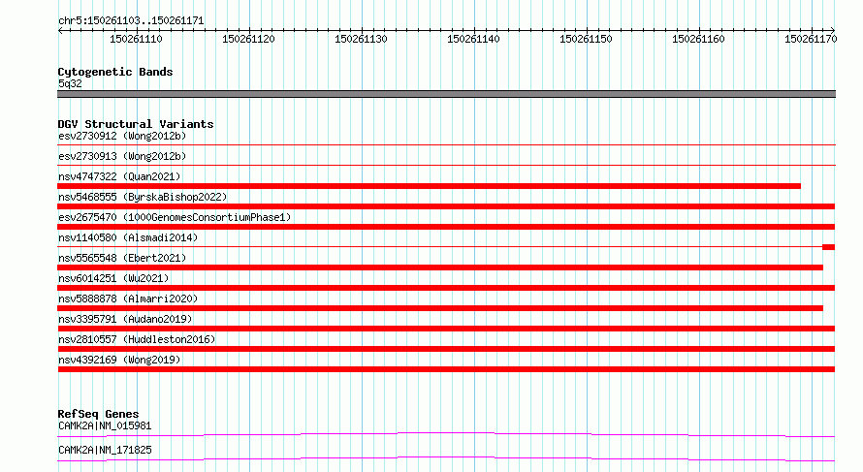Select the nsv4747322 (Quan2021) variant label

[x=119, y=176]
